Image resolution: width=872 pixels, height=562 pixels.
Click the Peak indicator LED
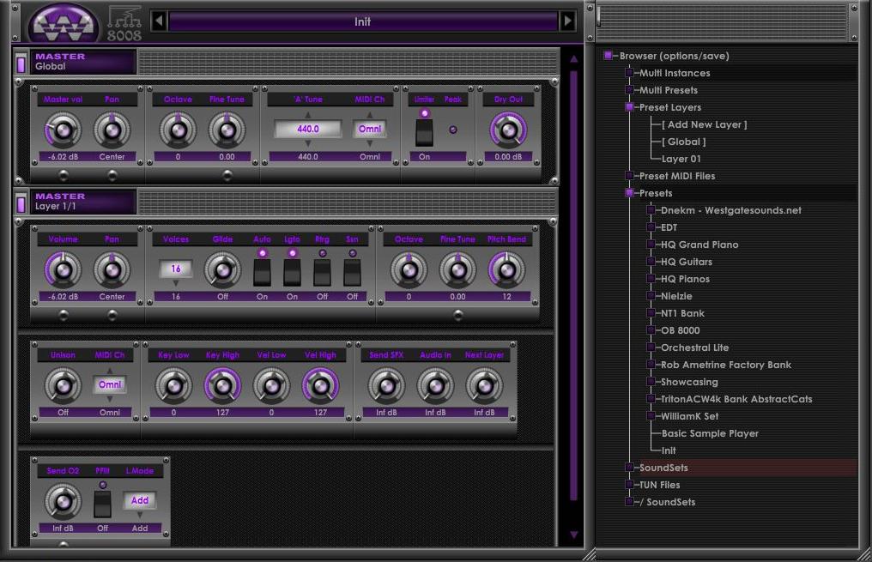click(453, 130)
